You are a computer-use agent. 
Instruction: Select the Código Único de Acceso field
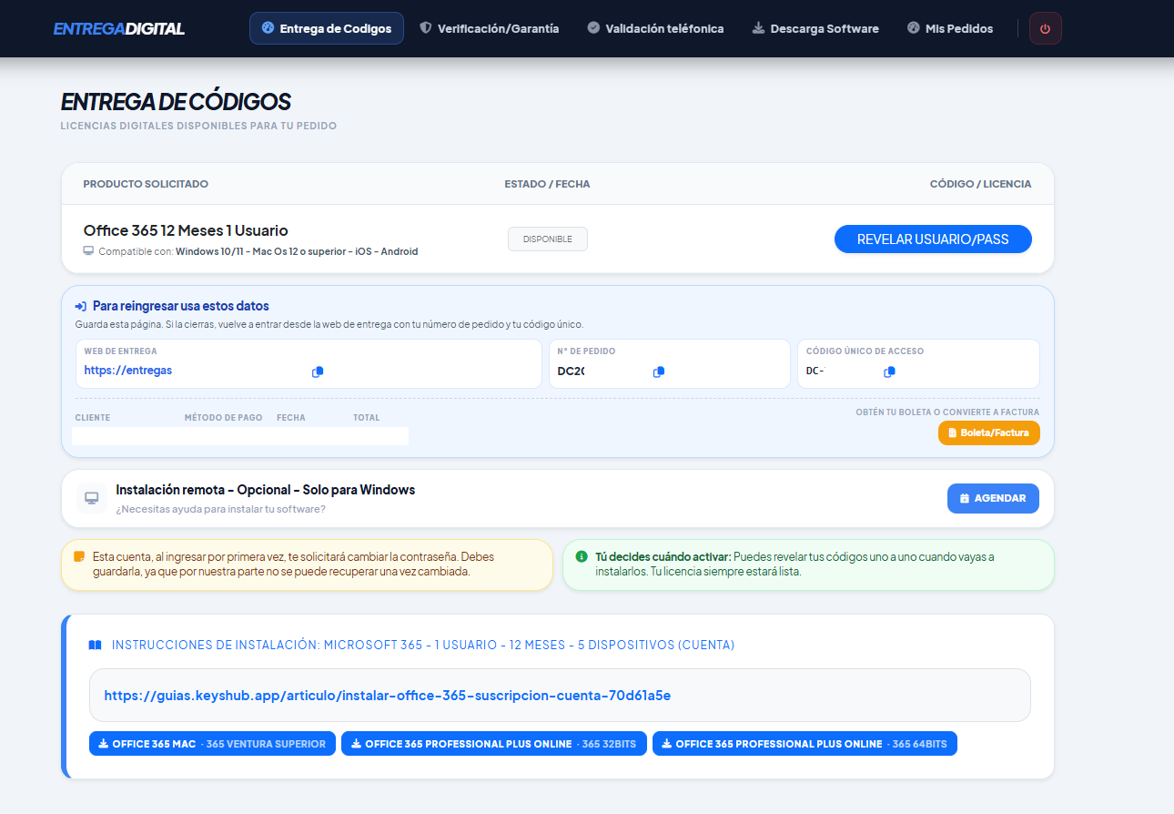(x=918, y=364)
